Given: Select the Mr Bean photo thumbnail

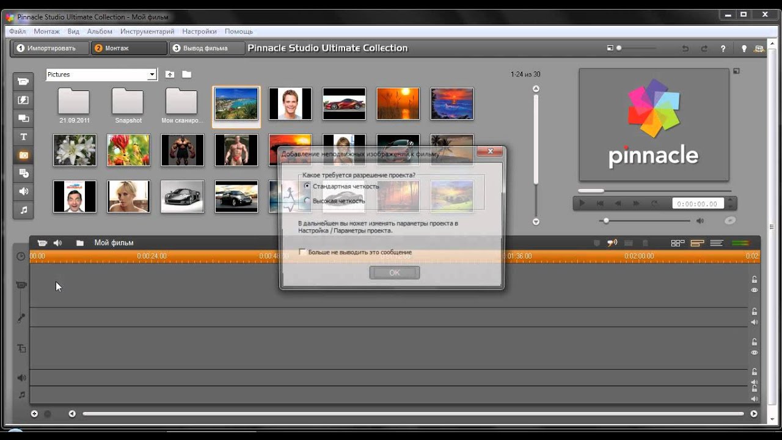Looking at the screenshot, I should click(75, 196).
